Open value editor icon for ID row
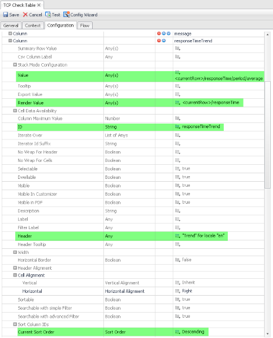273x338 pixels. coord(177,127)
